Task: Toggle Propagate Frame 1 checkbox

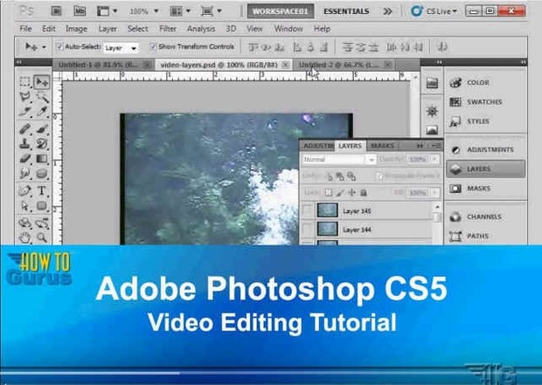Action: [x=380, y=176]
